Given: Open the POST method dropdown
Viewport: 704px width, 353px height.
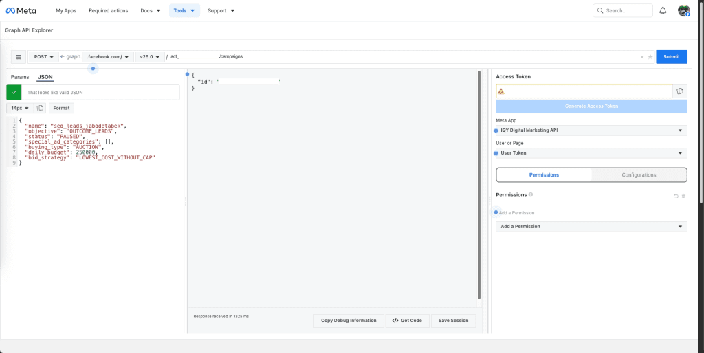Looking at the screenshot, I should tap(44, 57).
